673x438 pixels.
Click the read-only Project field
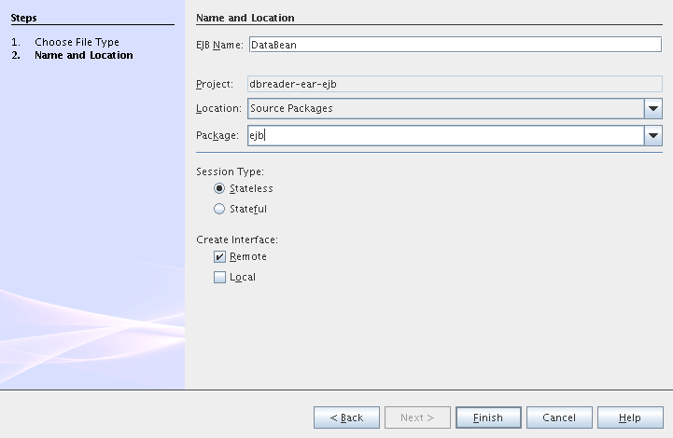tap(455, 84)
